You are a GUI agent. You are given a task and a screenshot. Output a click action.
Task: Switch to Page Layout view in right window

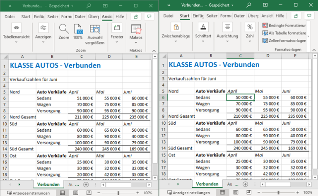pos(236,192)
